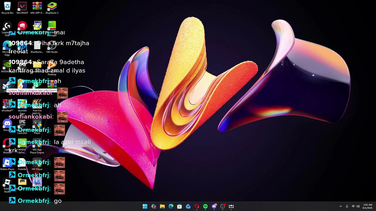376x211 pixels.
Task: Open Outlook from the taskbar
Action: pos(188,206)
